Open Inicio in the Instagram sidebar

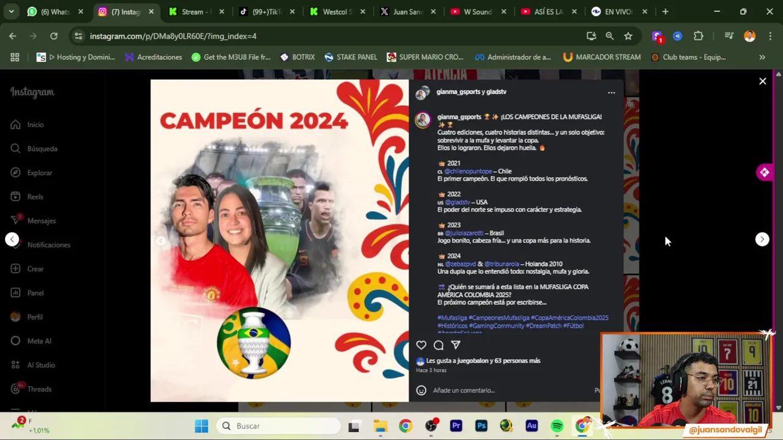tap(28, 125)
